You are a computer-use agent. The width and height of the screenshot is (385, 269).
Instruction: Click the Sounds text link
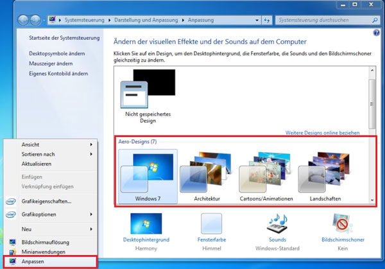click(277, 239)
